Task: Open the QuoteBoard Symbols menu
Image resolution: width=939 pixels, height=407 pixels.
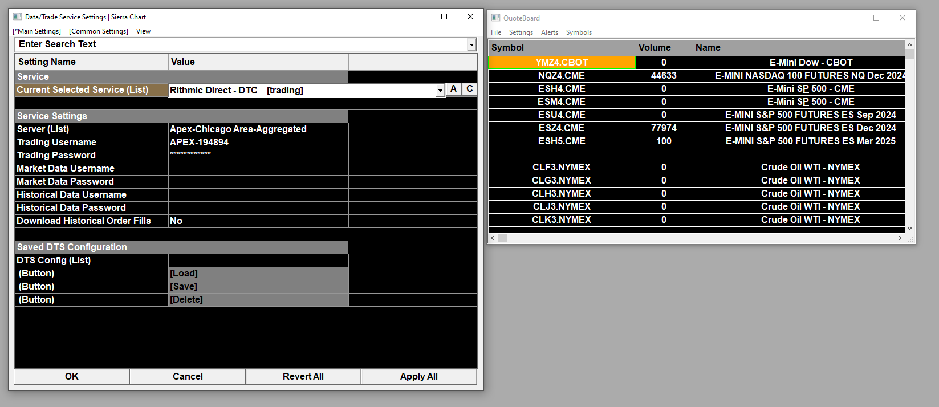Action: (579, 32)
